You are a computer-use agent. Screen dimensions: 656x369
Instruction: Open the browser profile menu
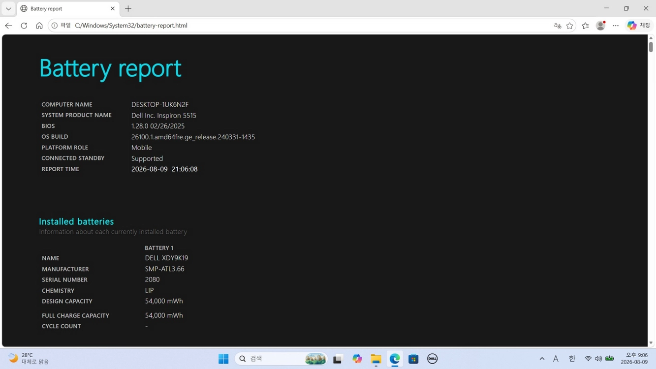coord(600,26)
